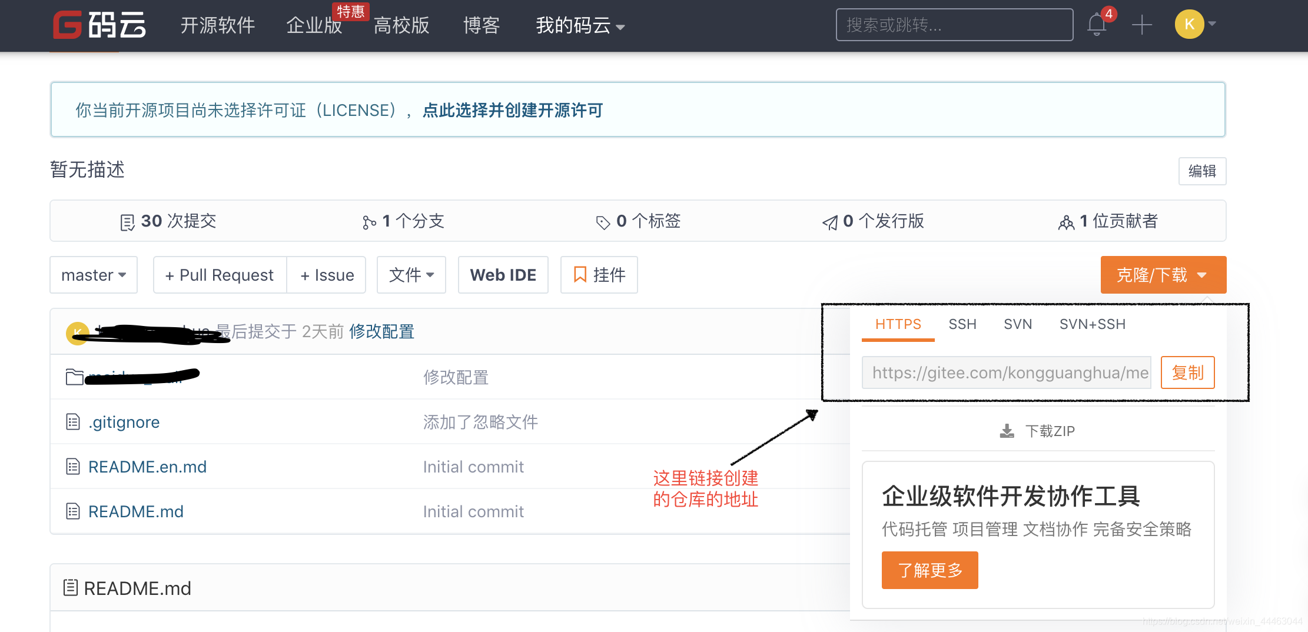Expand the master branch dropdown
Screen dimensions: 1308x632
(94, 275)
